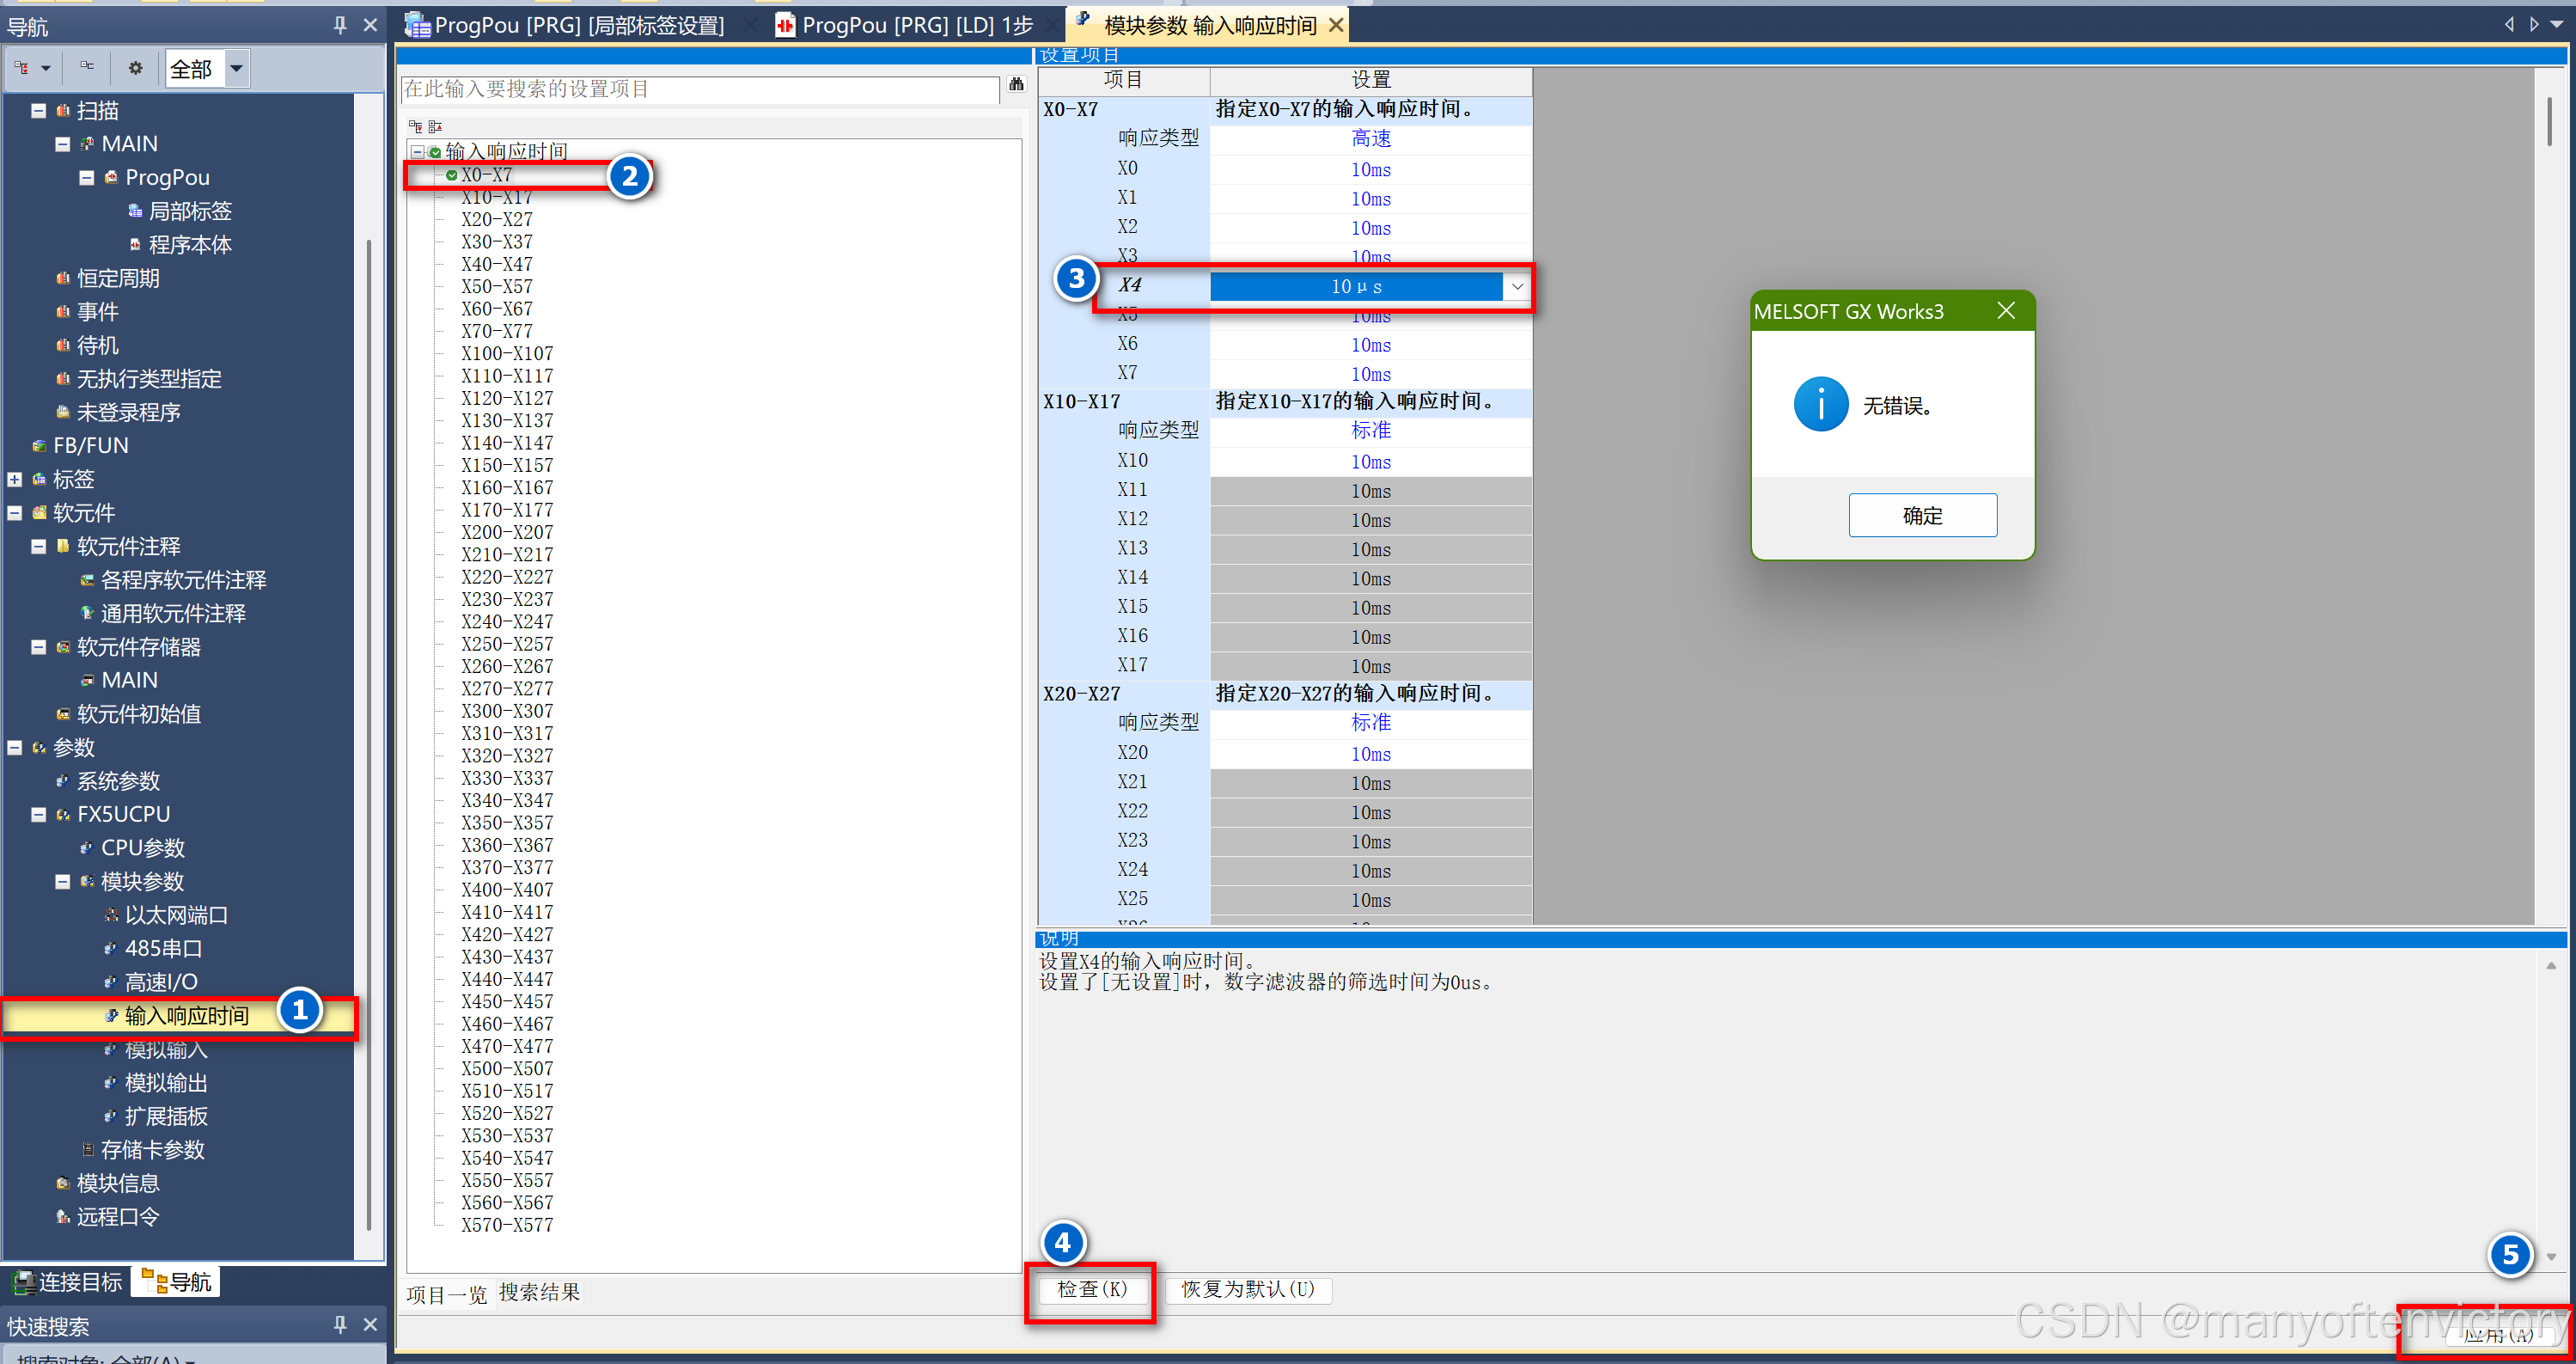This screenshot has width=2576, height=1364.
Task: Click the 标准 response type for X10-X17
Action: [1370, 431]
